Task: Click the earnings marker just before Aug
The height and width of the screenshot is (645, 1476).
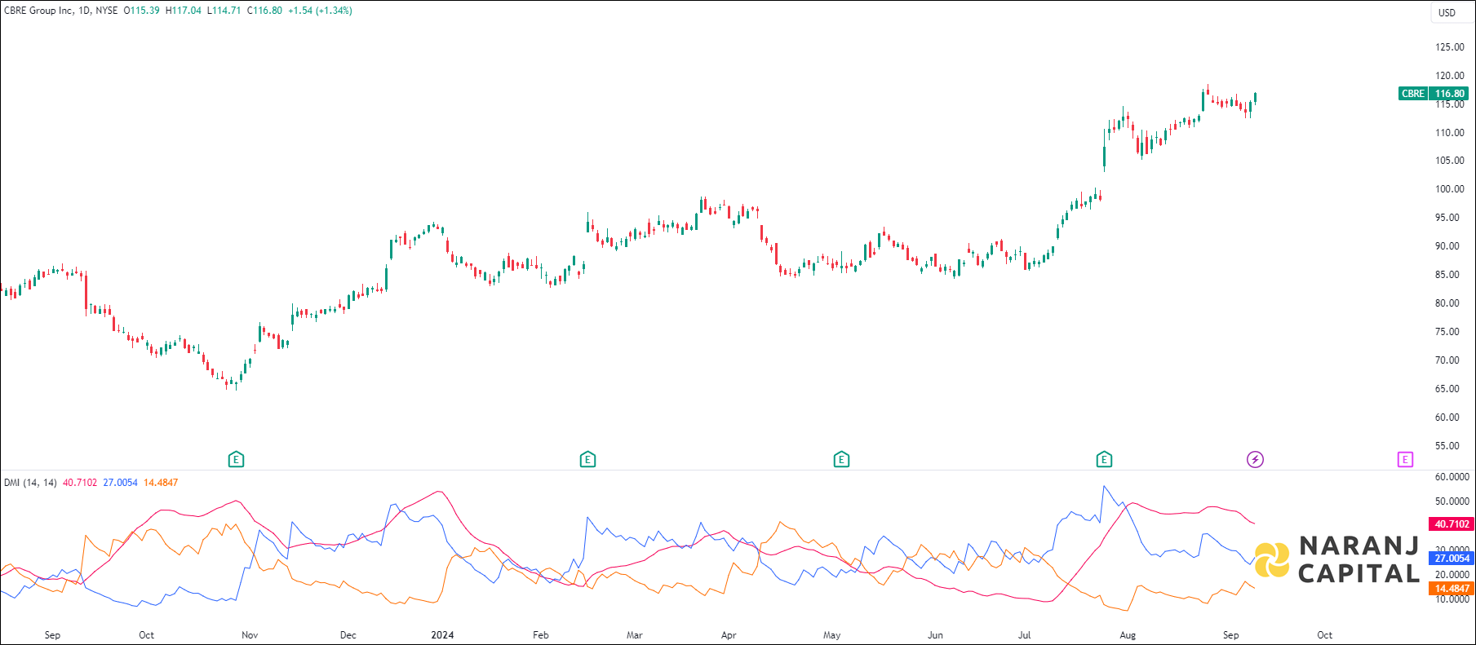Action: click(x=1104, y=460)
